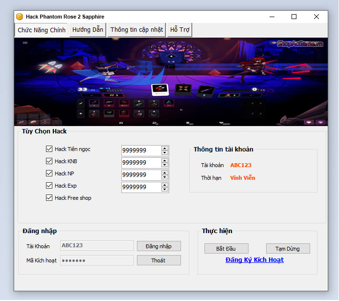Click the game banner image

[171, 82]
